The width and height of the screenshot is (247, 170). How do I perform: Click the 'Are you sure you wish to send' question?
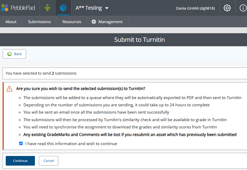point(80,89)
